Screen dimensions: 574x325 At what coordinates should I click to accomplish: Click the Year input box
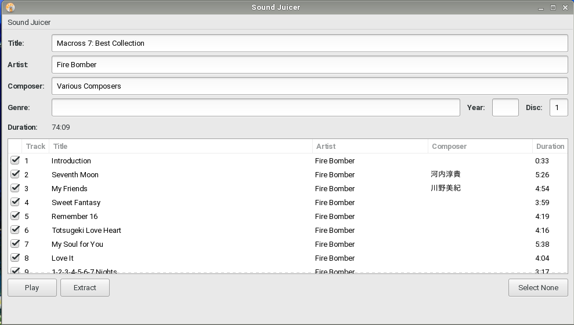point(505,108)
